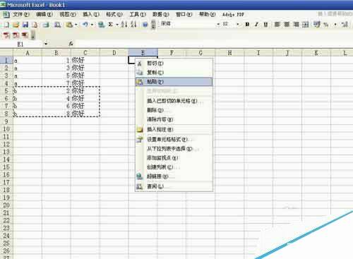Image resolution: width=353 pixels, height=259 pixels.
Task: Click the Currency style icon
Action: (x=317, y=24)
